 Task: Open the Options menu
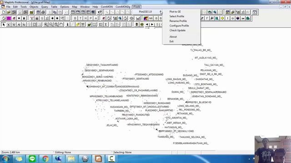(65, 7)
